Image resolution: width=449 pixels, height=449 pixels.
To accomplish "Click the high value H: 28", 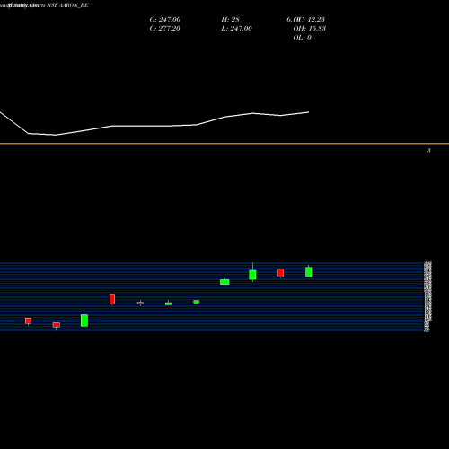I will (x=230, y=19).
